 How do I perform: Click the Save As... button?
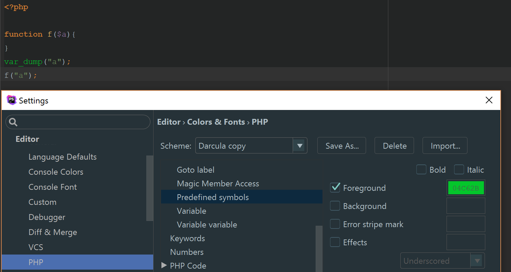tap(342, 146)
